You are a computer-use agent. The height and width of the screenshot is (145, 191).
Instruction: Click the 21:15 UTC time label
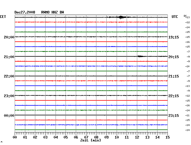174,76
